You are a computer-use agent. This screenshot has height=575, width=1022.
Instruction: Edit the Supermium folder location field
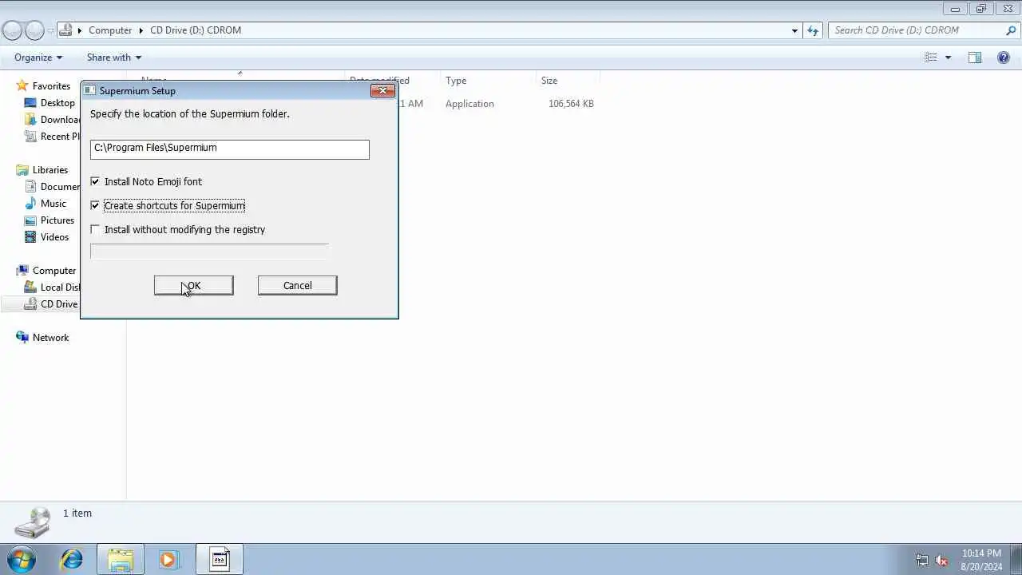[x=229, y=149]
